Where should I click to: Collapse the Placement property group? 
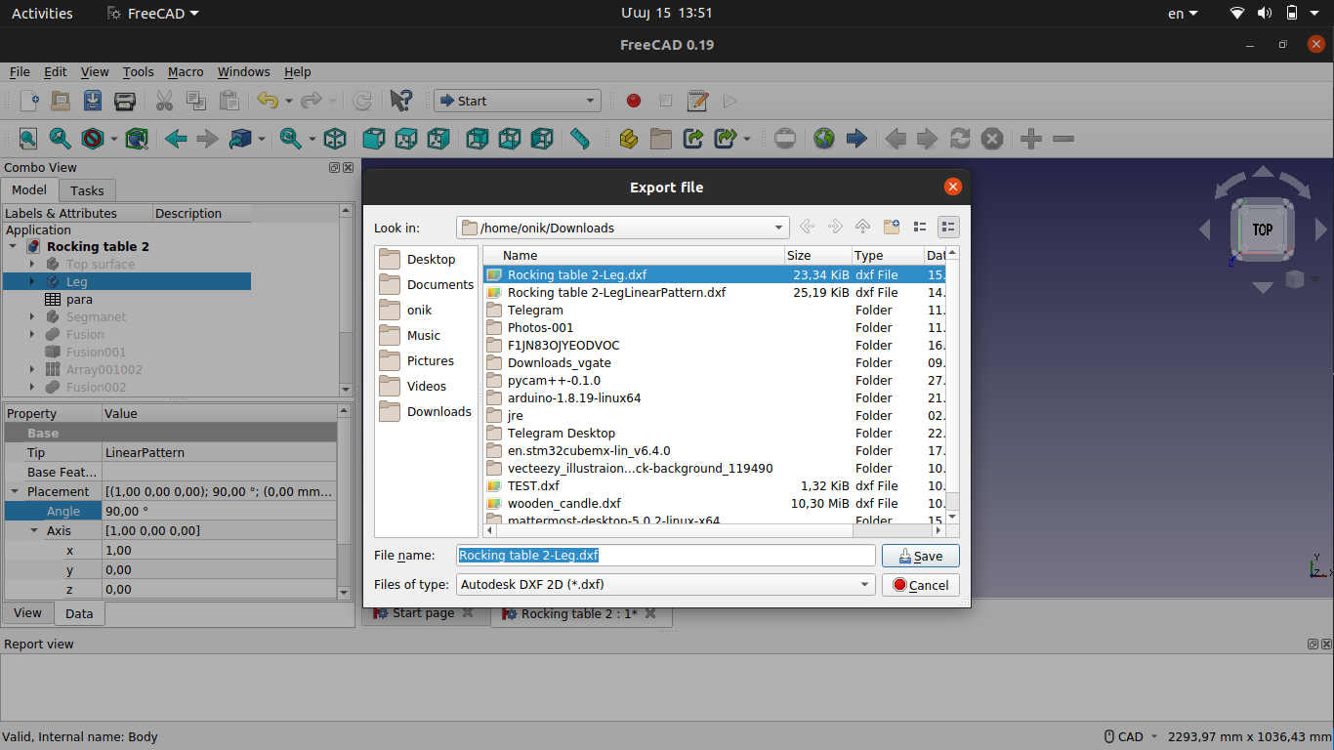tap(15, 491)
